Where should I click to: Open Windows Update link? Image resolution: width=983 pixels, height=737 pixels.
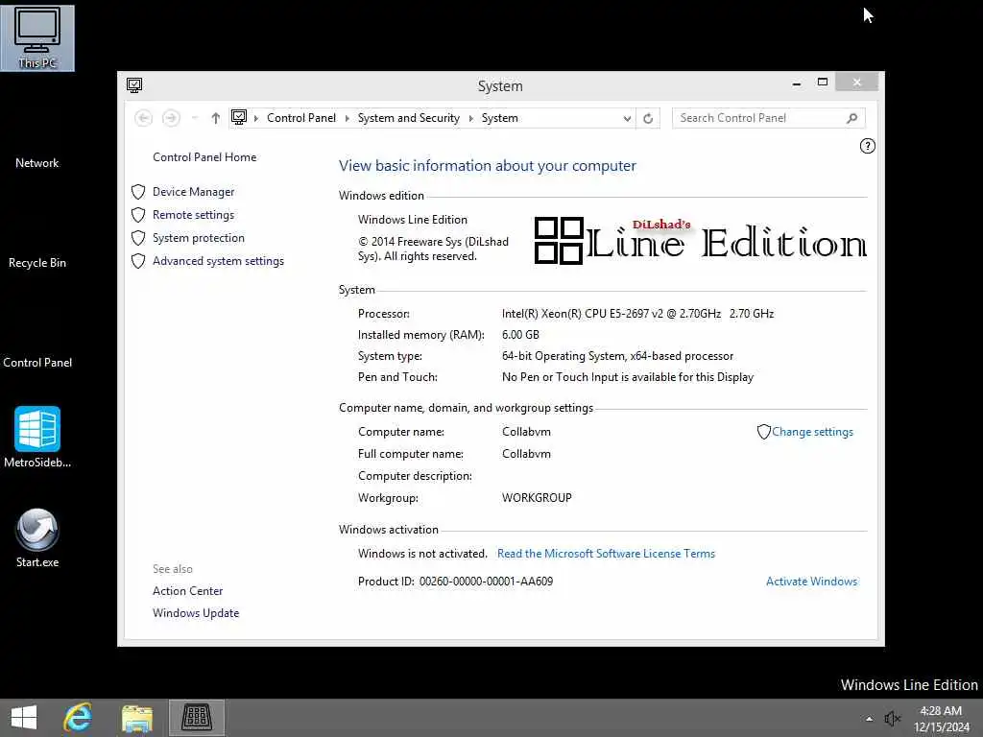tap(196, 613)
